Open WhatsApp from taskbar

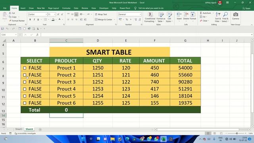coord(156,139)
